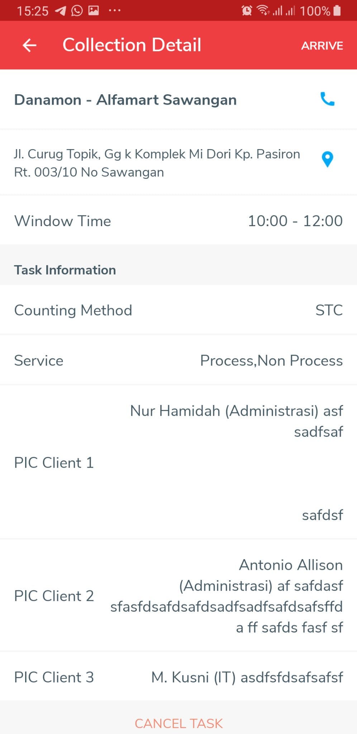Tap the battery indicator icon
The width and height of the screenshot is (357, 734).
tap(337, 11)
